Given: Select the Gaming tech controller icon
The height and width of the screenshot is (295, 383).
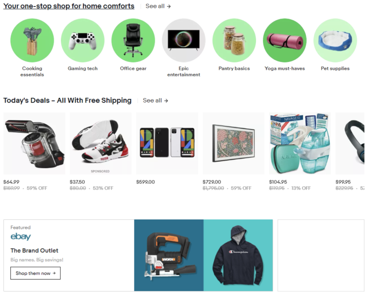Looking at the screenshot, I should [83, 40].
